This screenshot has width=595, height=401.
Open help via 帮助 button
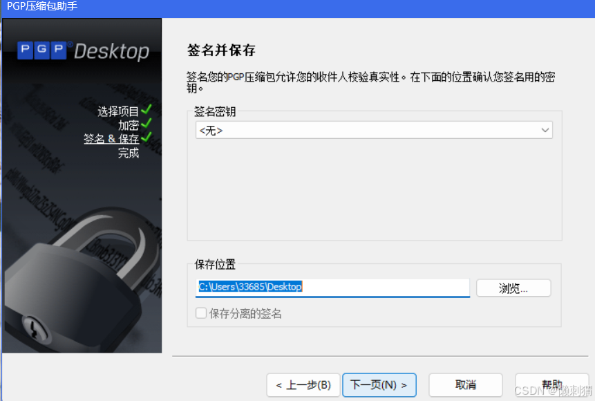[551, 385]
